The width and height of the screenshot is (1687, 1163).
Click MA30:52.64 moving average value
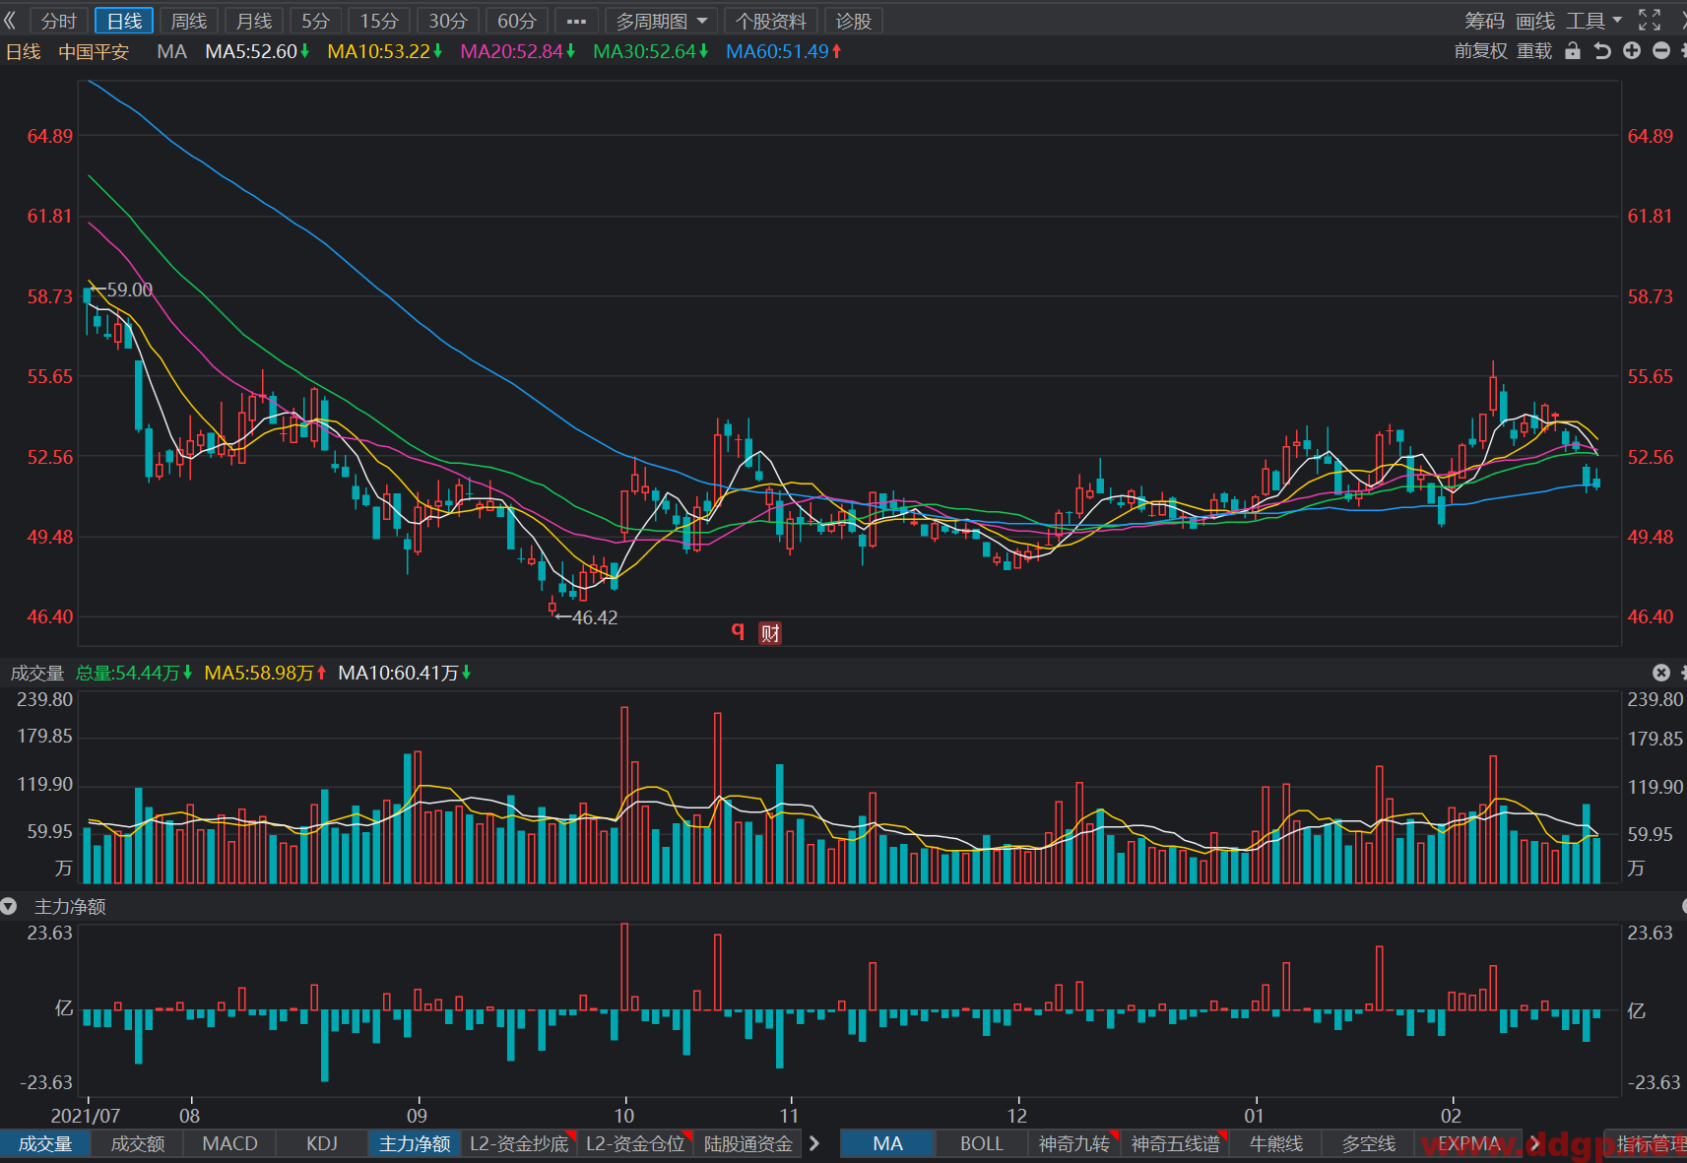click(650, 51)
